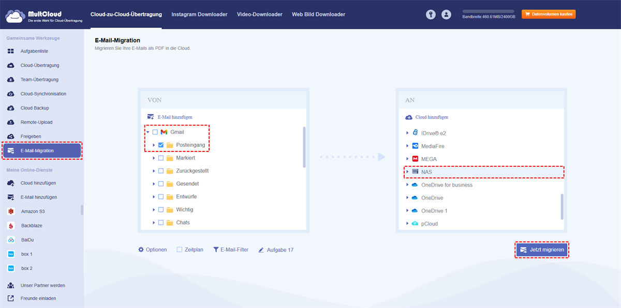621x308 pixels.
Task: Uncheck the Posteingang checkbox
Action: (x=161, y=145)
